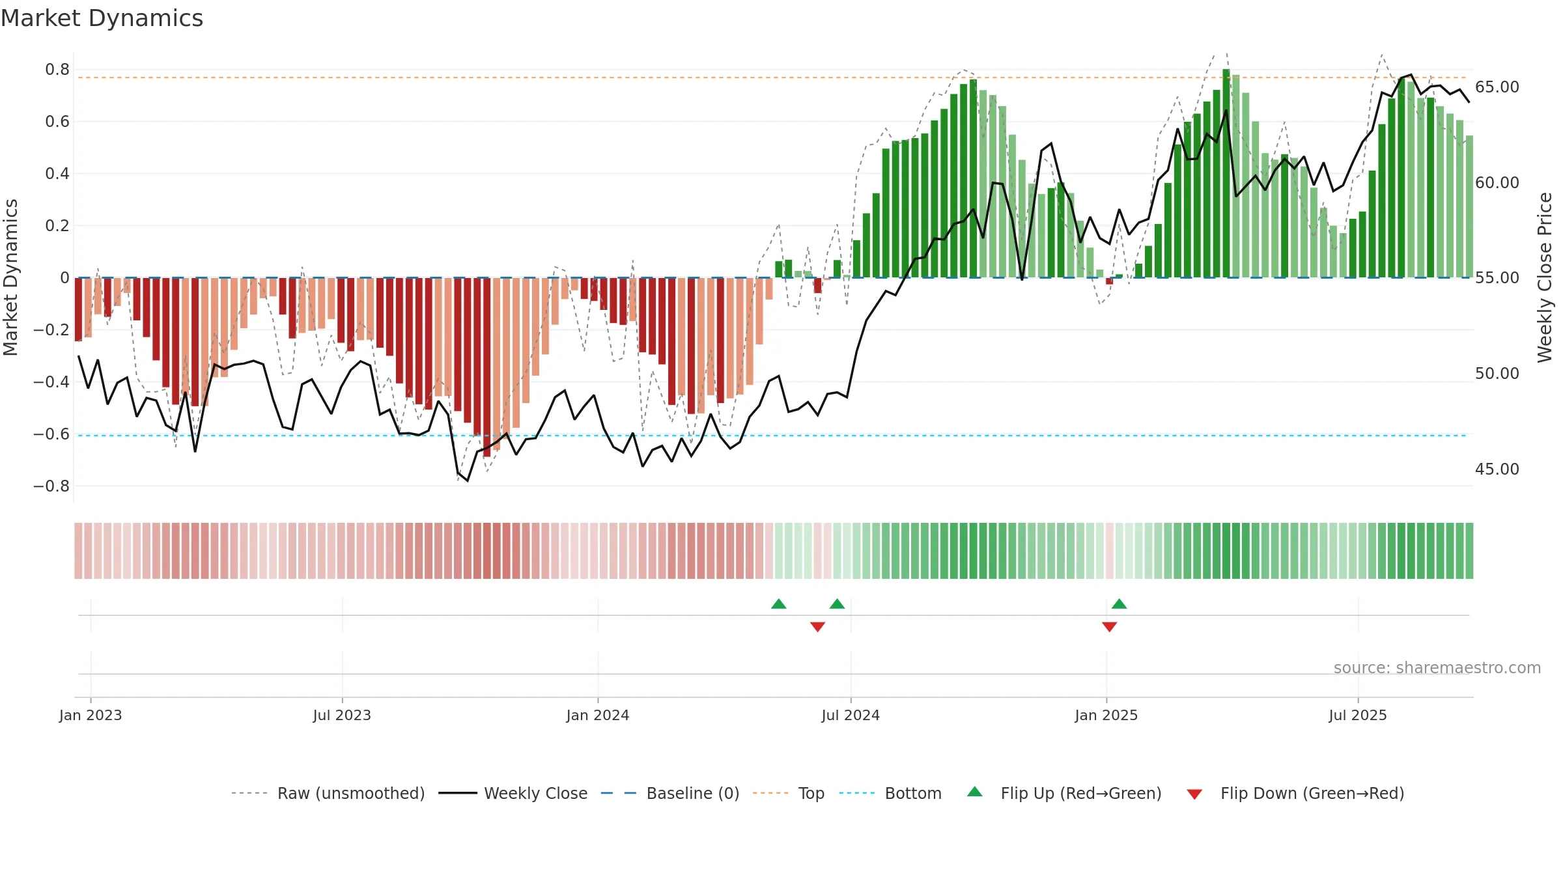Toggle Flip Up (Red→Green) legend entry

click(1064, 793)
